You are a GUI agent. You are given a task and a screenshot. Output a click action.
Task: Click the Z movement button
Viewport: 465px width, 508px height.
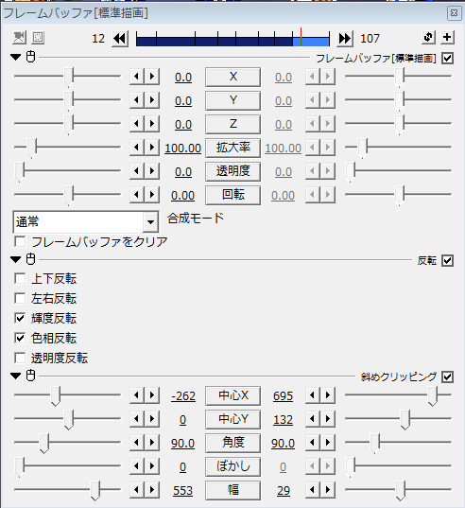coord(233,124)
